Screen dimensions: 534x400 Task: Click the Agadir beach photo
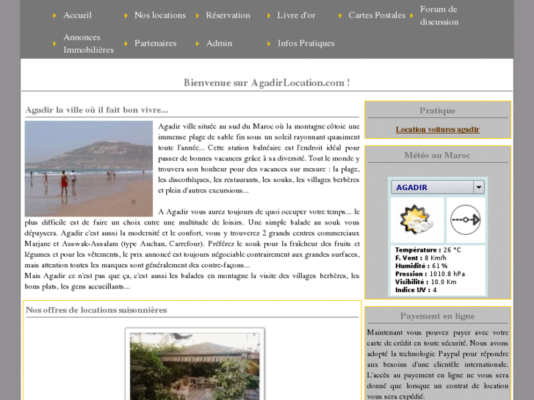coord(89,169)
